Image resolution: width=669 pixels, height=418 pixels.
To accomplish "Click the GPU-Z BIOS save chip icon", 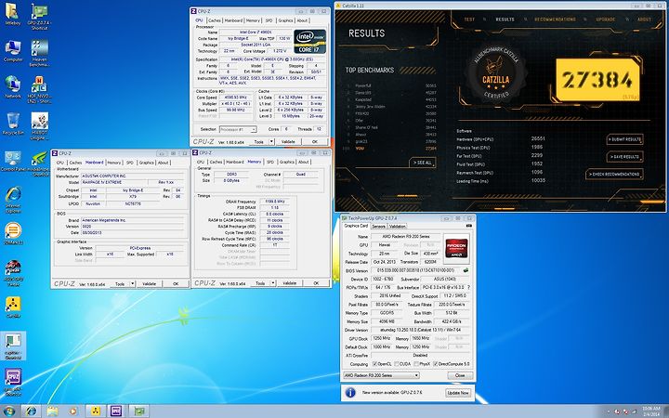I will click(x=466, y=270).
